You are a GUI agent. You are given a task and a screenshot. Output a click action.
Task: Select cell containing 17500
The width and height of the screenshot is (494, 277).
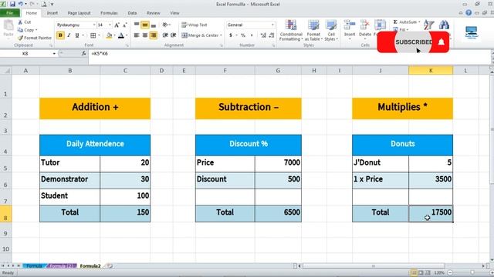click(431, 214)
